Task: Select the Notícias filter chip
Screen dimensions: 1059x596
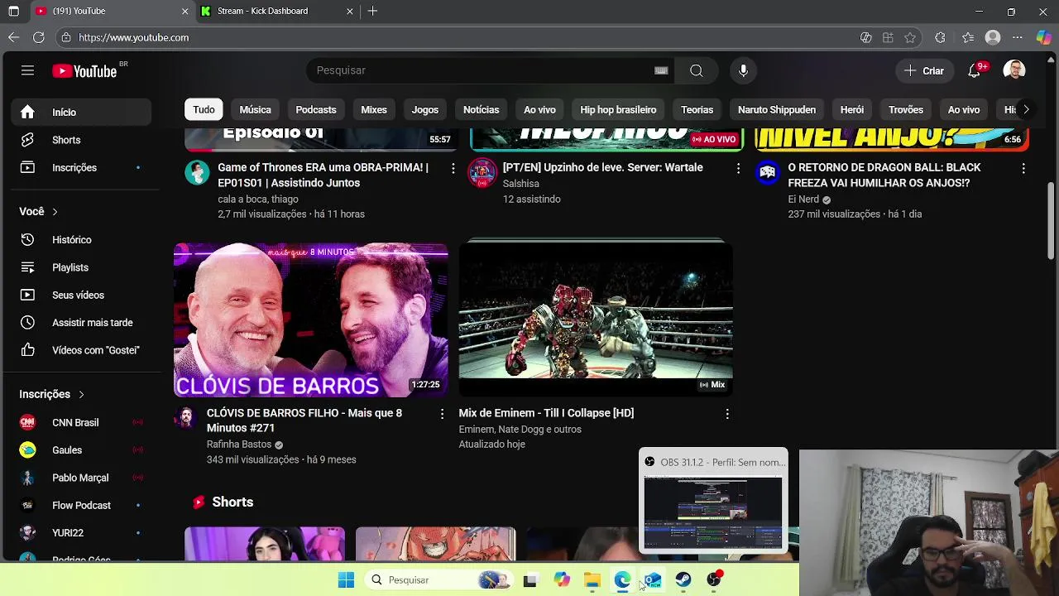Action: click(x=481, y=109)
